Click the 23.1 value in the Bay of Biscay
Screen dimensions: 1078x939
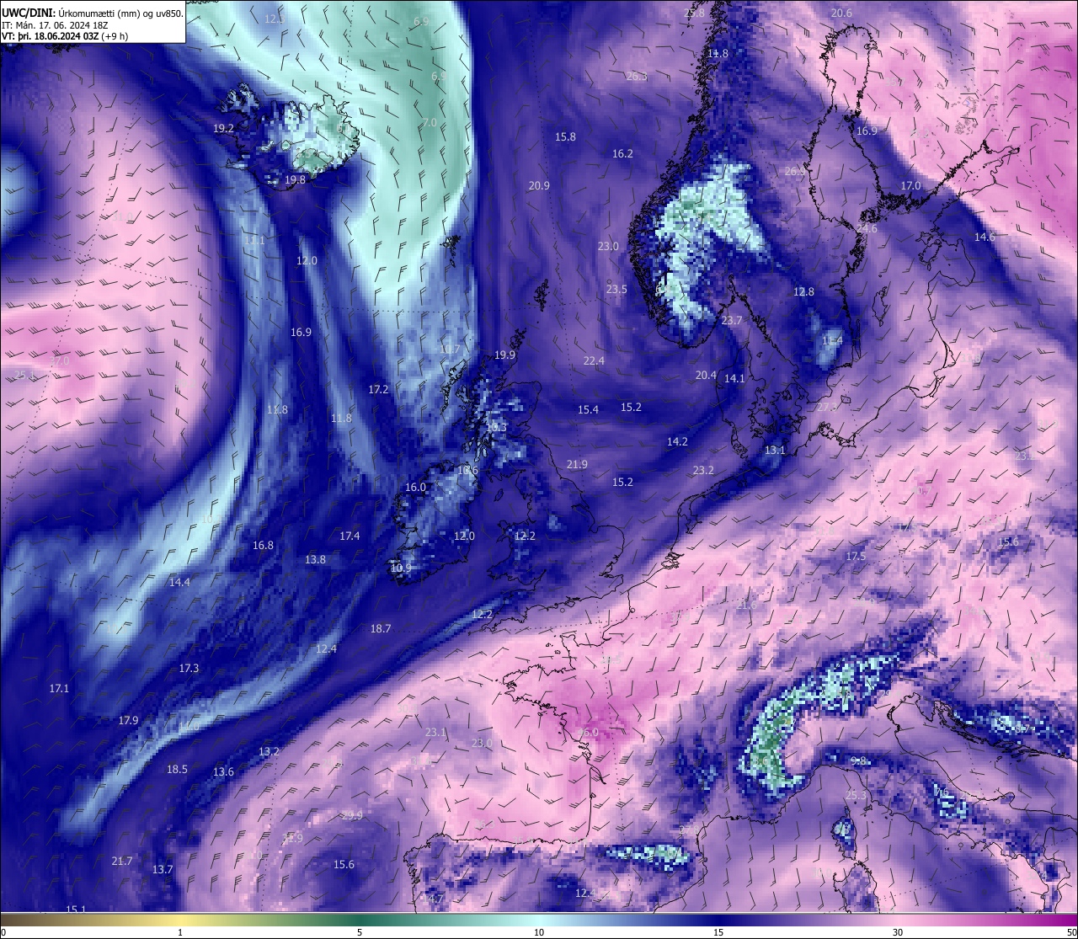tap(435, 732)
